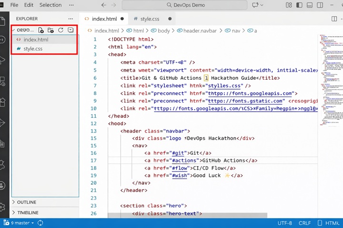Viewport: 343px width, 228px height.
Task: Open style.css from the Explorer file tree
Action: pyautogui.click(x=33, y=48)
